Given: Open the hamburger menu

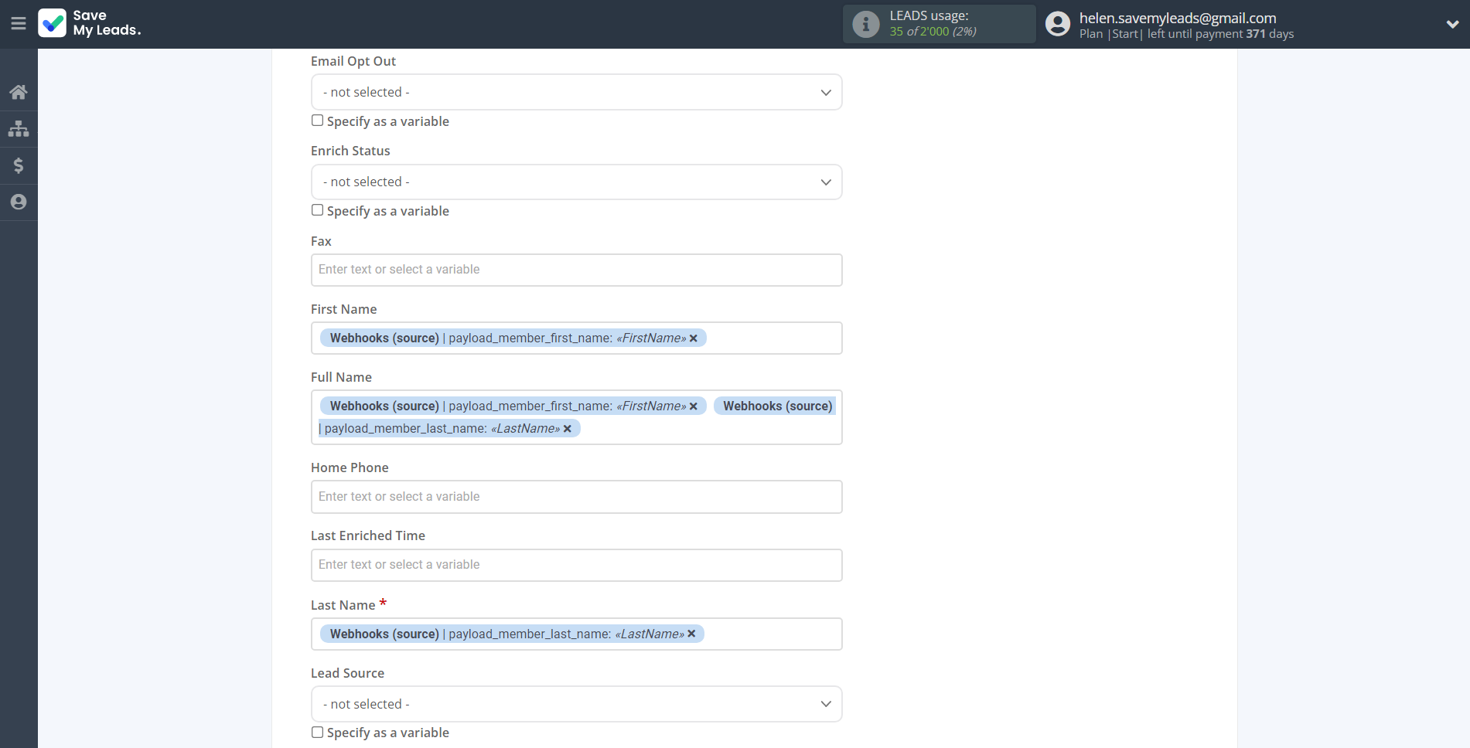Looking at the screenshot, I should coord(19,23).
